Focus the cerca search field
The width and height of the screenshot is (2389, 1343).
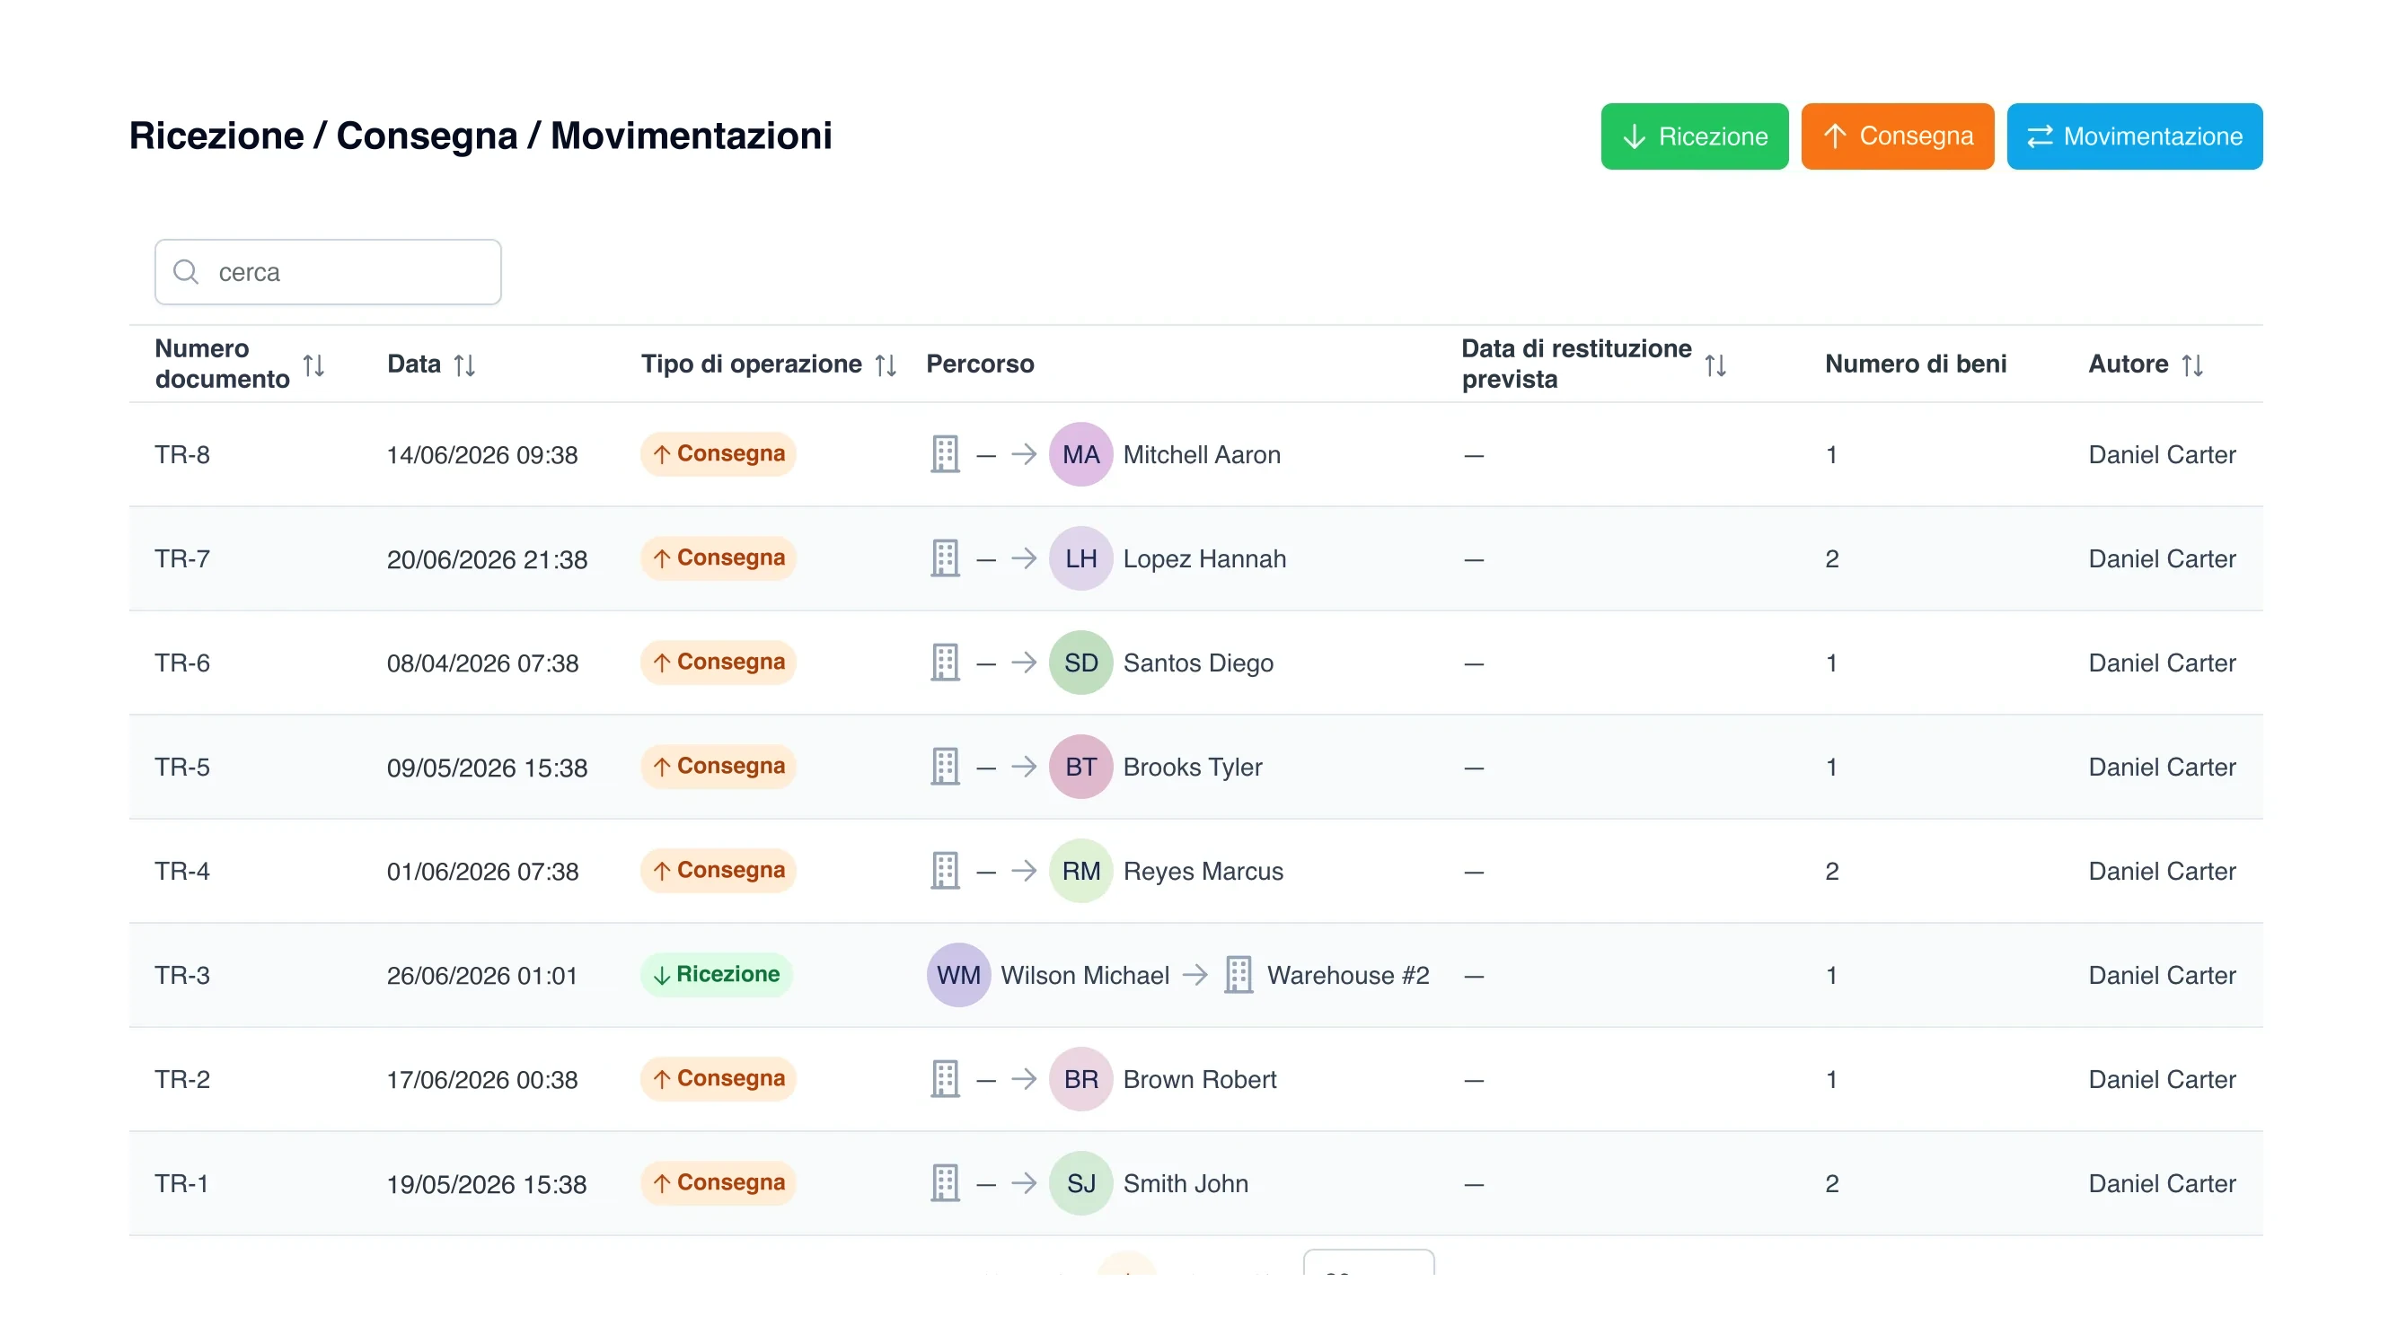pos(328,272)
